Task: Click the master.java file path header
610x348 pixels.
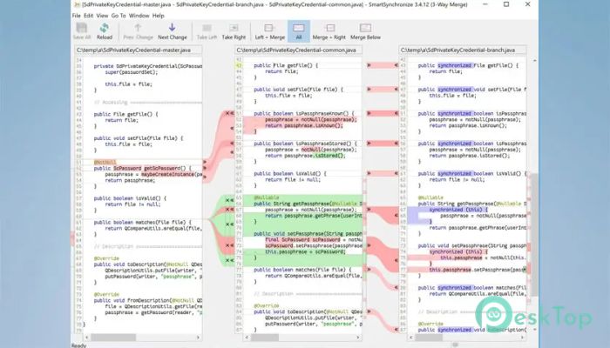Action: [x=139, y=50]
